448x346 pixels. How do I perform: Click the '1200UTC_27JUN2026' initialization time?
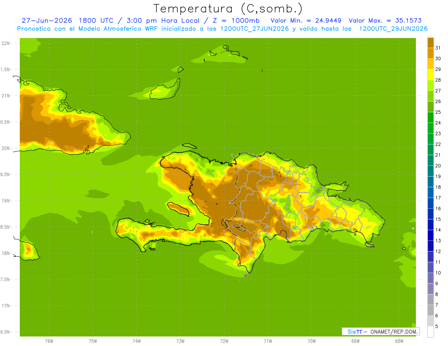(254, 29)
